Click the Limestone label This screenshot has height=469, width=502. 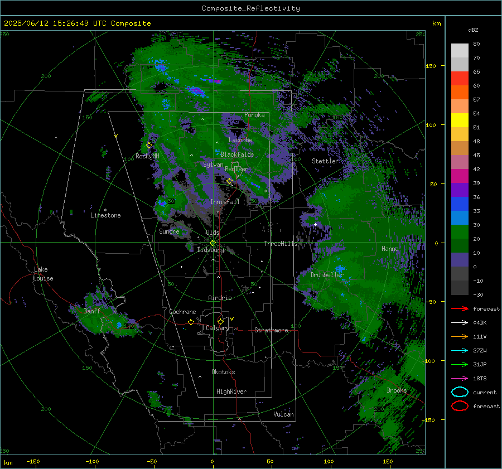click(105, 215)
